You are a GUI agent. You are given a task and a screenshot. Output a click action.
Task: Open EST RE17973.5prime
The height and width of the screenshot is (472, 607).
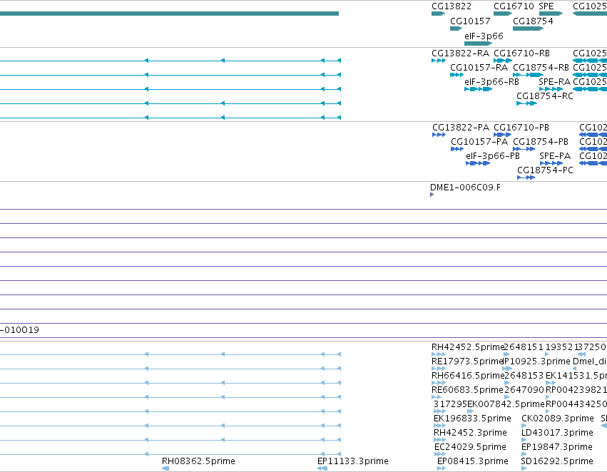(x=467, y=361)
